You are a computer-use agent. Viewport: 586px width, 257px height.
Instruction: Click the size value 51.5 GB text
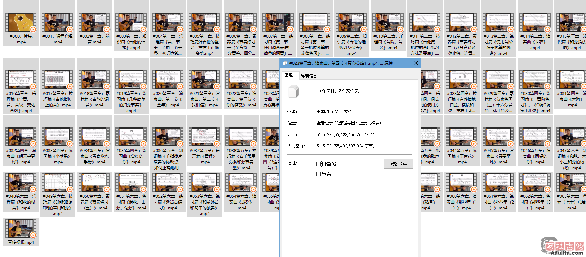tap(345, 135)
